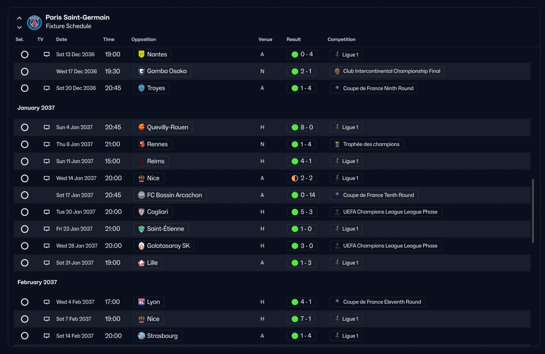545x354 pixels.
Task: Click the Trophée des champions trophy icon
Action: tap(337, 144)
